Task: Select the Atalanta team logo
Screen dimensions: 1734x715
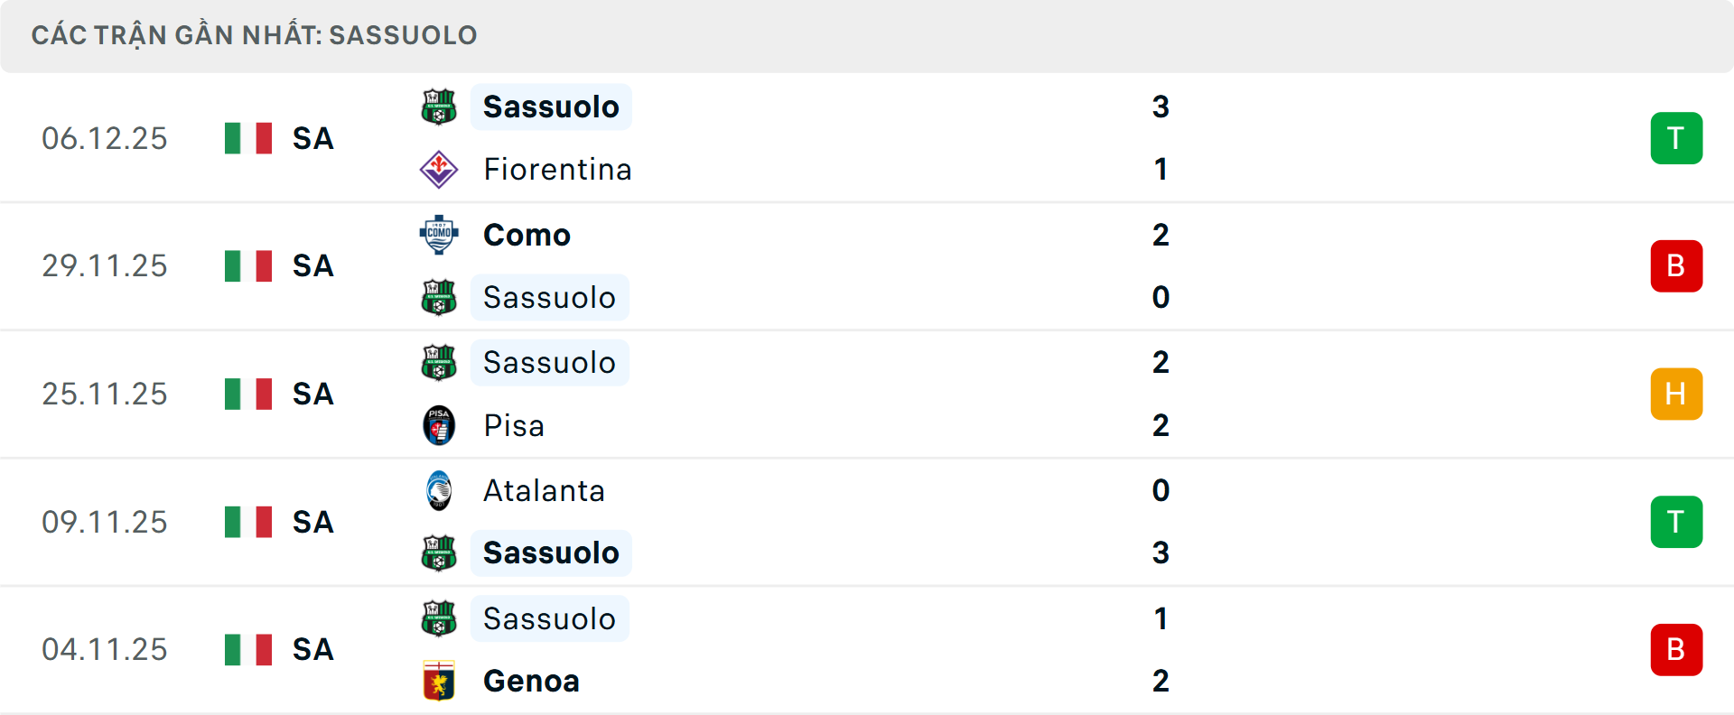Action: tap(439, 490)
